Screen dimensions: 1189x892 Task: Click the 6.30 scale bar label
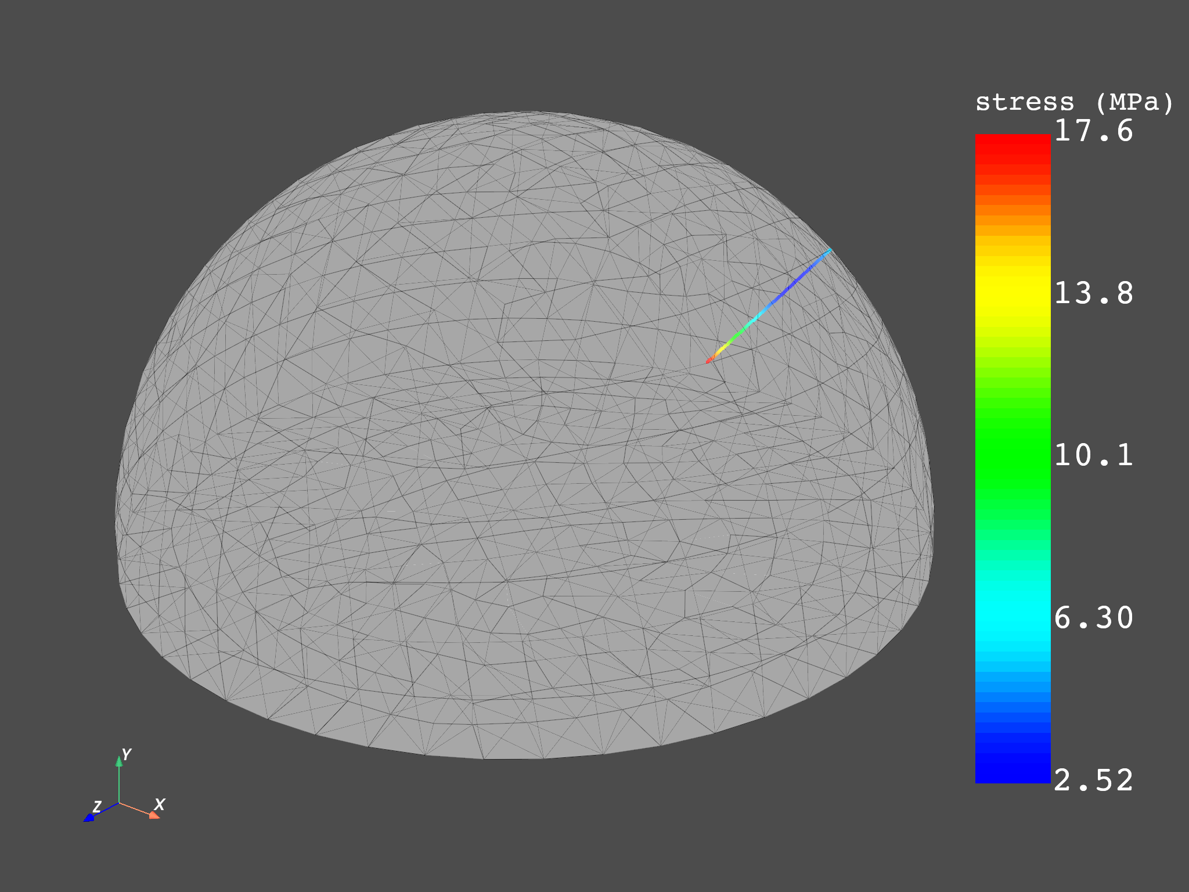(x=1093, y=618)
